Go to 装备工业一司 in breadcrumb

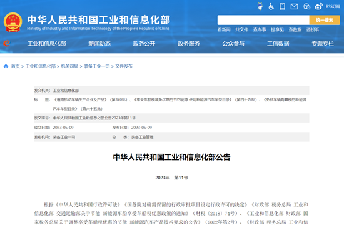tap(96, 66)
